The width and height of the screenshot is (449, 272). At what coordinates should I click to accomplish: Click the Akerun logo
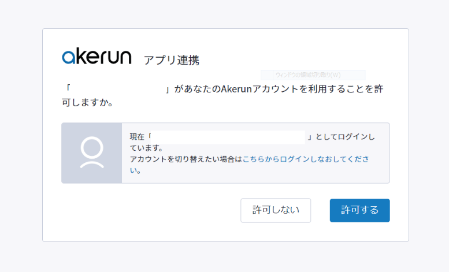click(97, 56)
